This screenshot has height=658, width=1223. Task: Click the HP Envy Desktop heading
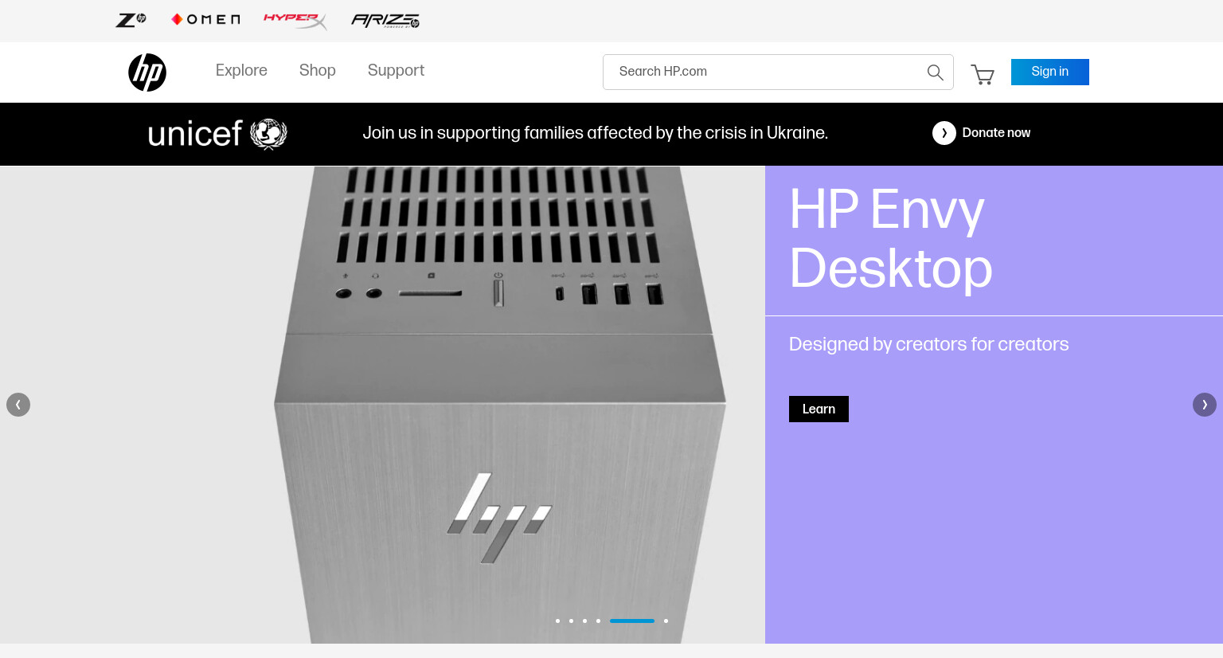tap(891, 239)
